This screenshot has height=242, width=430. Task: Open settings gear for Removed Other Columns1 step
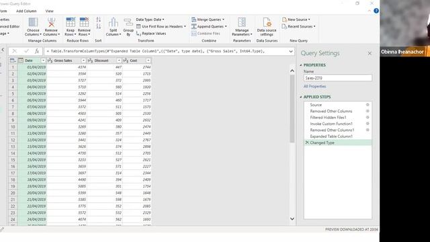pos(368,130)
